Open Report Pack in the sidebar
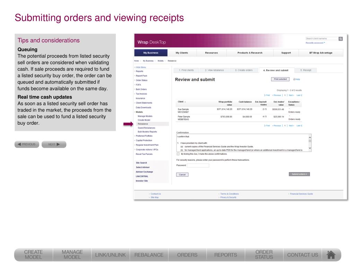Viewport: 355px width, 266px height. coord(141,76)
